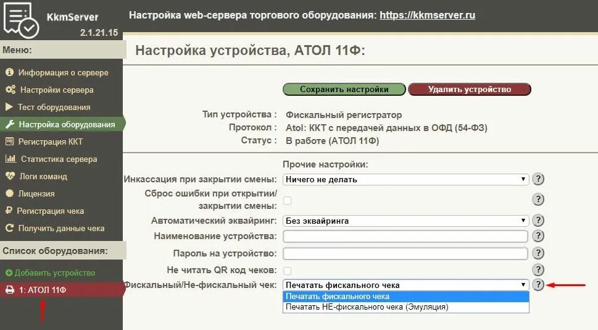This screenshot has height=330, width=598.
Task: Click the info icon beside Информация о сервере
Action: tap(9, 72)
